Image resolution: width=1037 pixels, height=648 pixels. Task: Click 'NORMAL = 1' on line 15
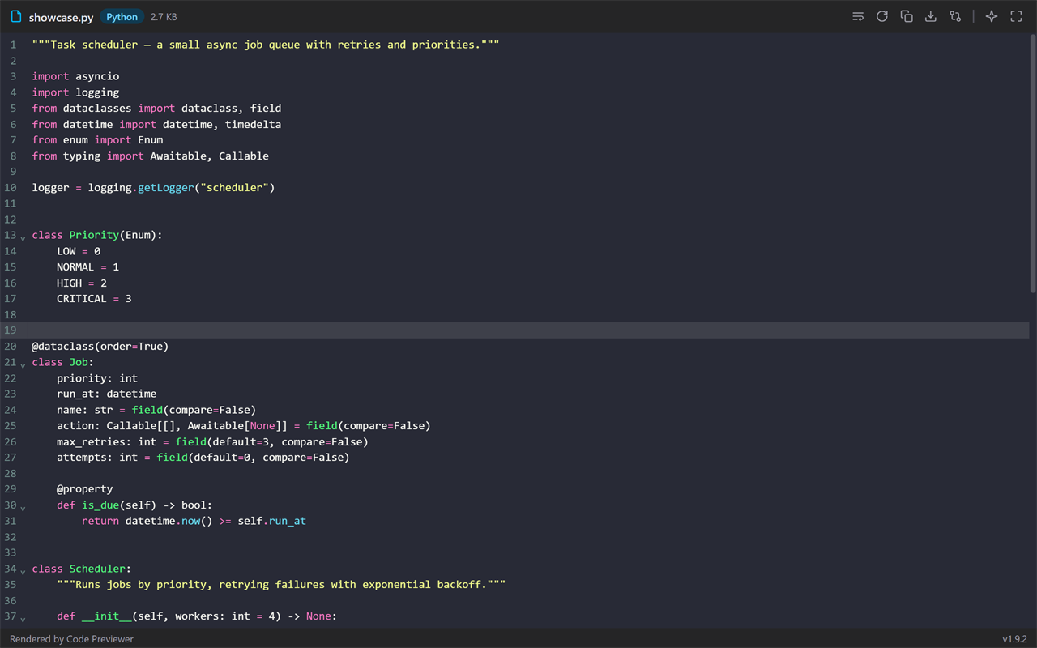87,266
